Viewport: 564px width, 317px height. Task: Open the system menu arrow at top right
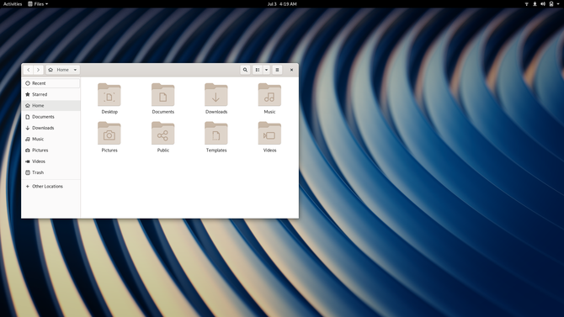click(558, 4)
